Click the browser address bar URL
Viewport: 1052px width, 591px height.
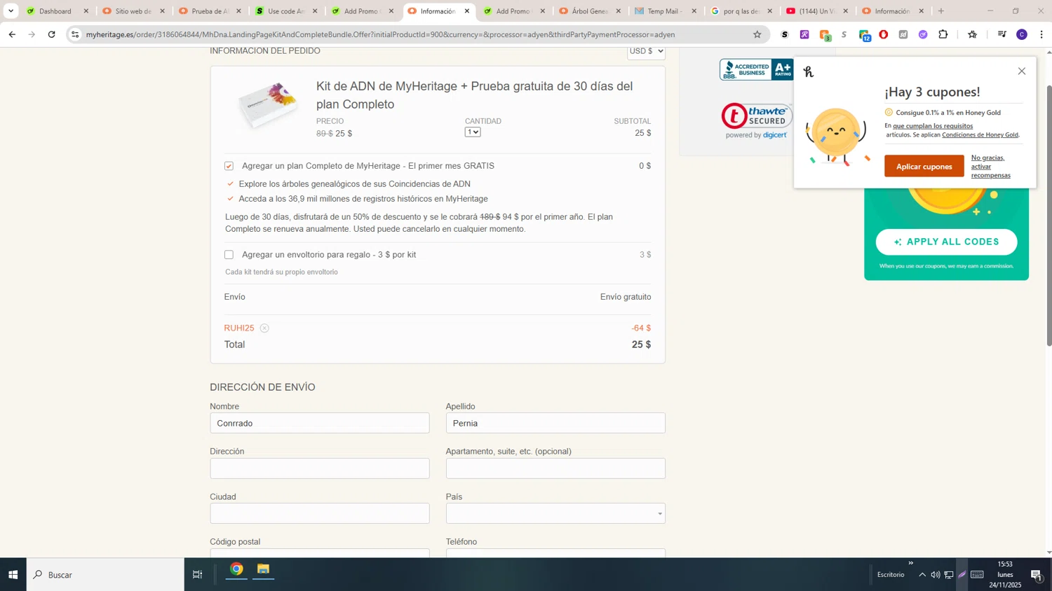380,34
